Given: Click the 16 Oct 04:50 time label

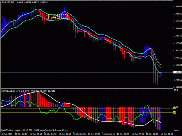Looking at the screenshot, I should (79, 134).
